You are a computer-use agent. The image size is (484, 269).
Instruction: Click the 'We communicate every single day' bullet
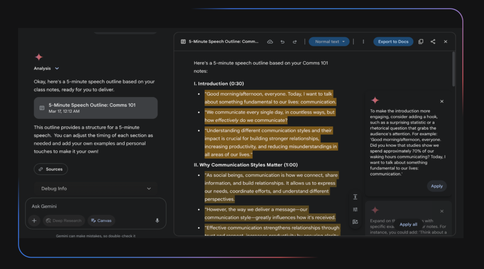[270, 116]
